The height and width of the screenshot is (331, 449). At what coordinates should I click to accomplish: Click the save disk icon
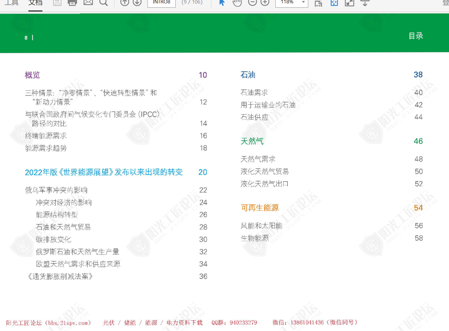(57, 3)
